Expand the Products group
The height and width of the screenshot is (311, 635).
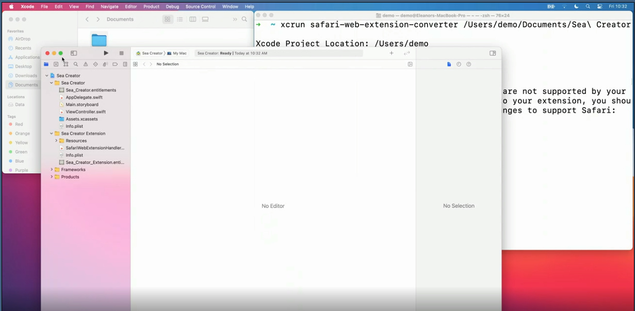click(51, 177)
